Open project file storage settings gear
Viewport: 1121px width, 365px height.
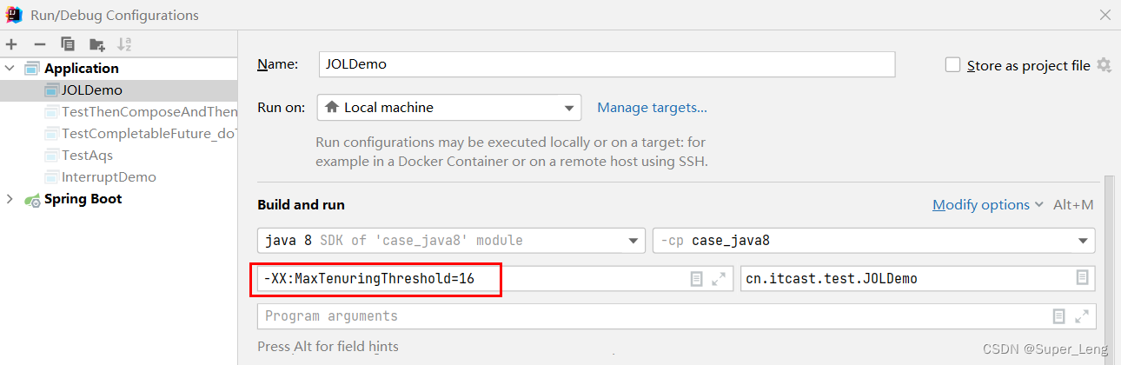(x=1104, y=65)
